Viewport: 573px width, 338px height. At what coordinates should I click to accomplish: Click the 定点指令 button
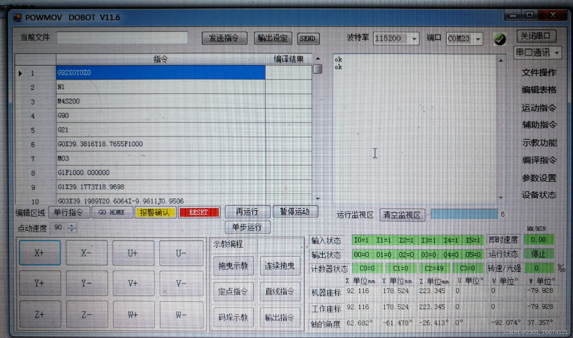233,291
